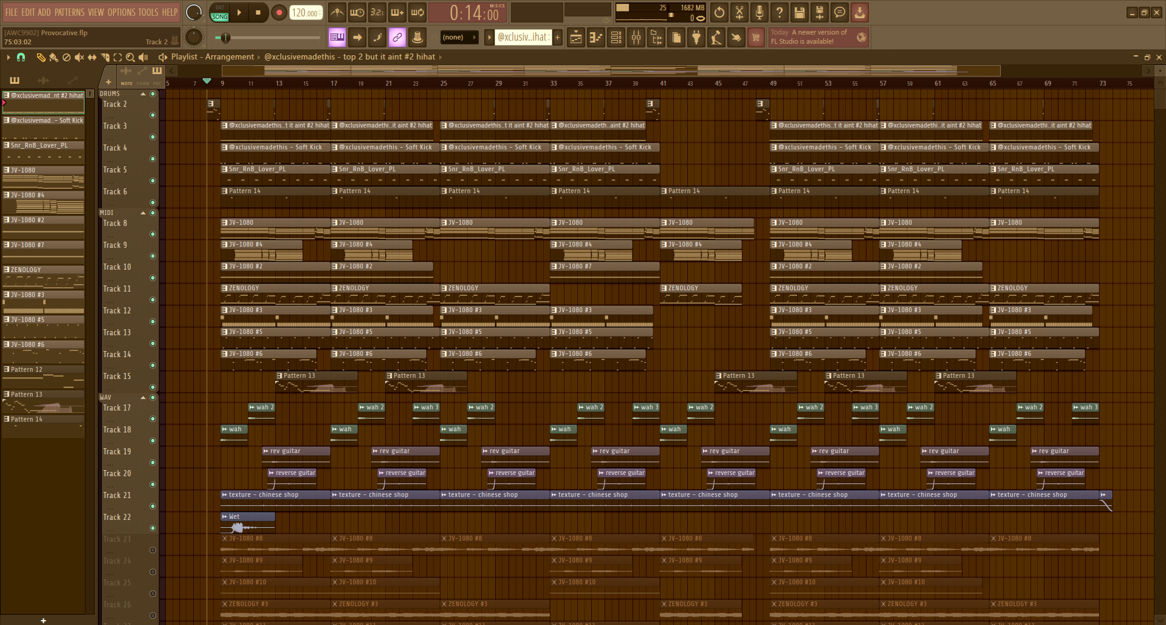Open the (none) snap selector dropdown

460,37
